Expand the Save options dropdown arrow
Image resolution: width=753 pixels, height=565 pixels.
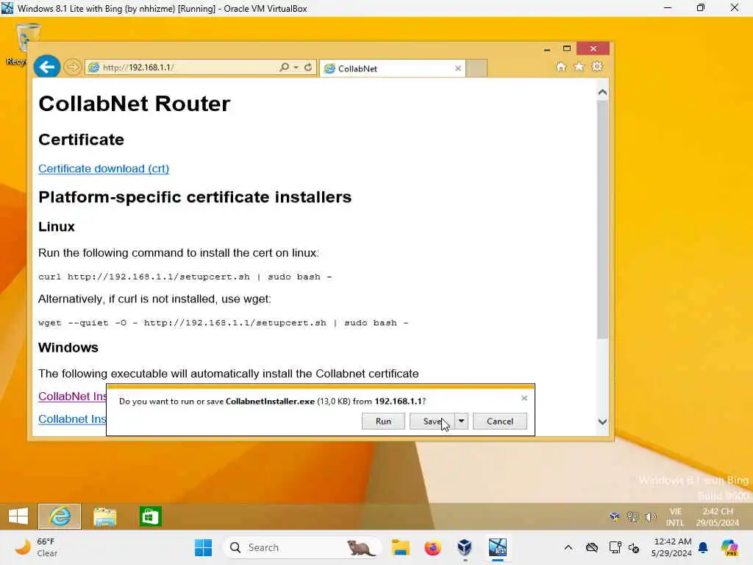(x=461, y=421)
